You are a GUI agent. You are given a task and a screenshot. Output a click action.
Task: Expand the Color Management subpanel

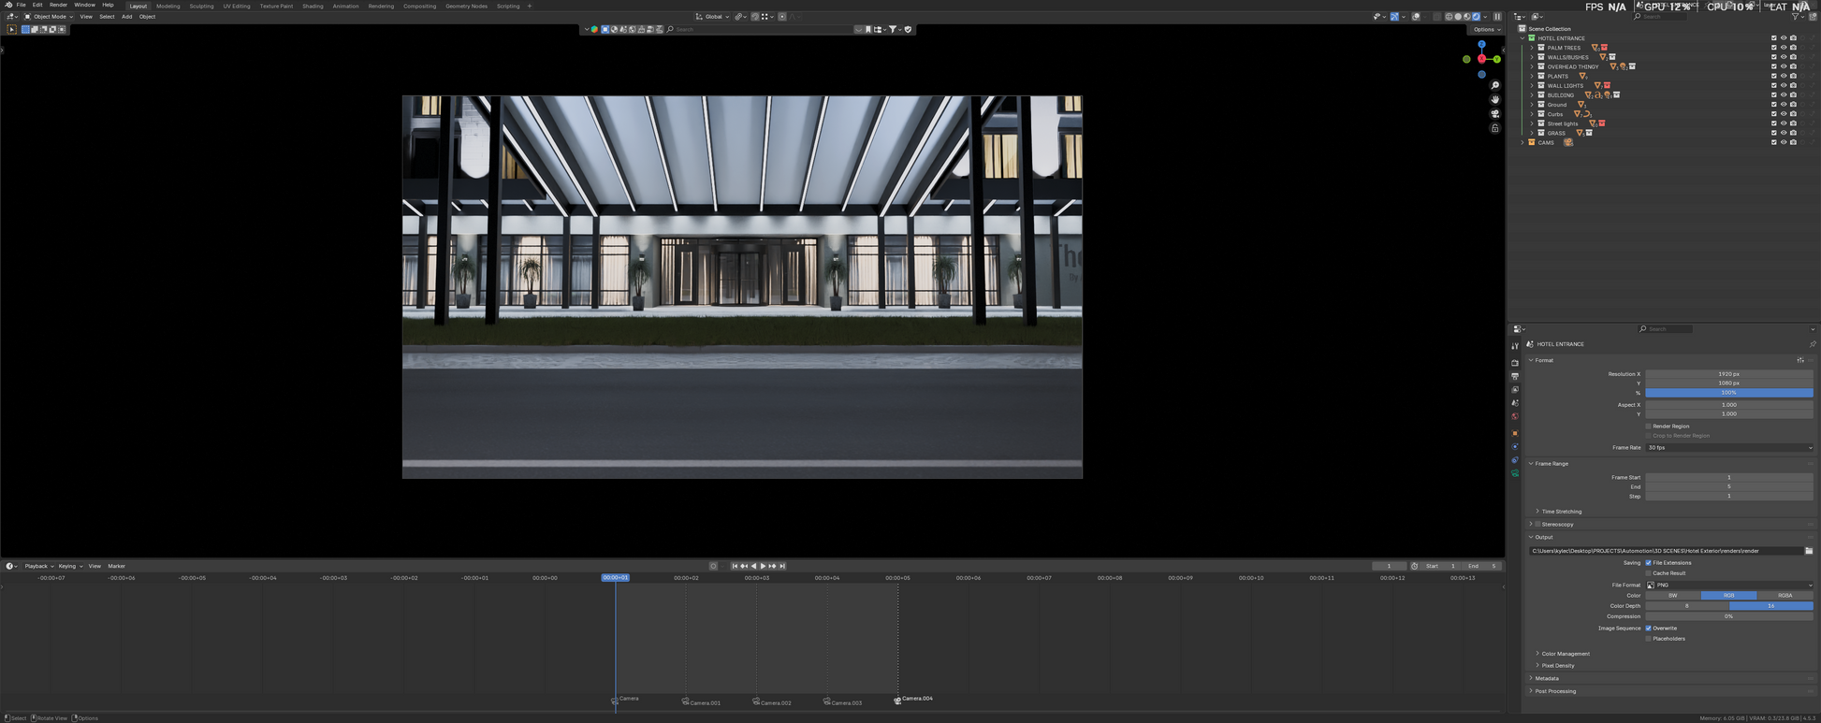point(1565,654)
